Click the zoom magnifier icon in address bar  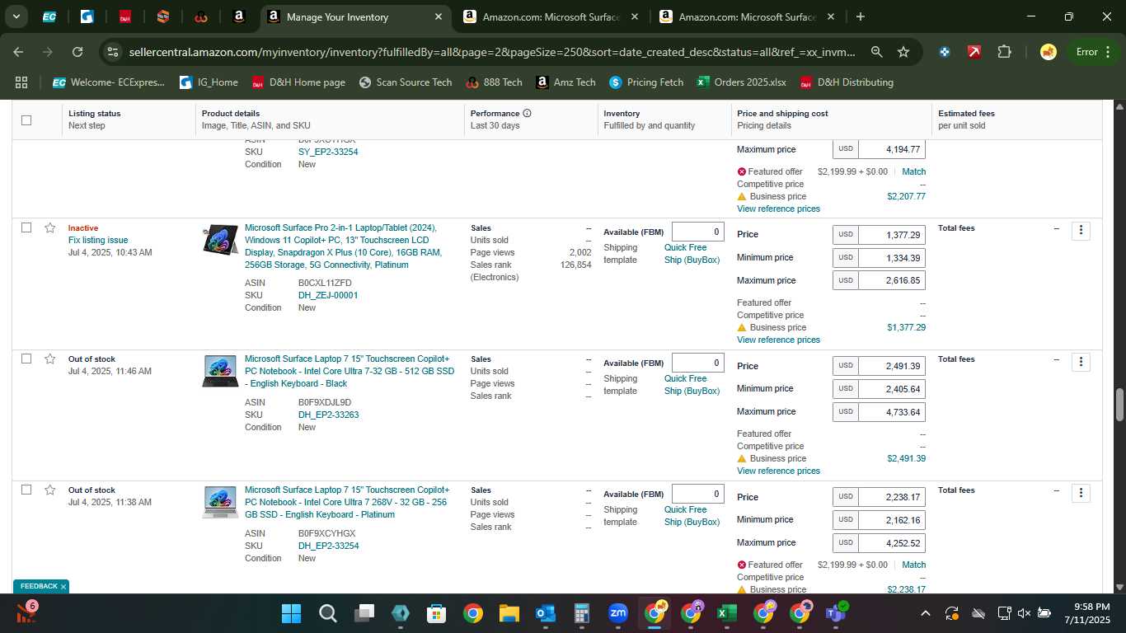877,52
